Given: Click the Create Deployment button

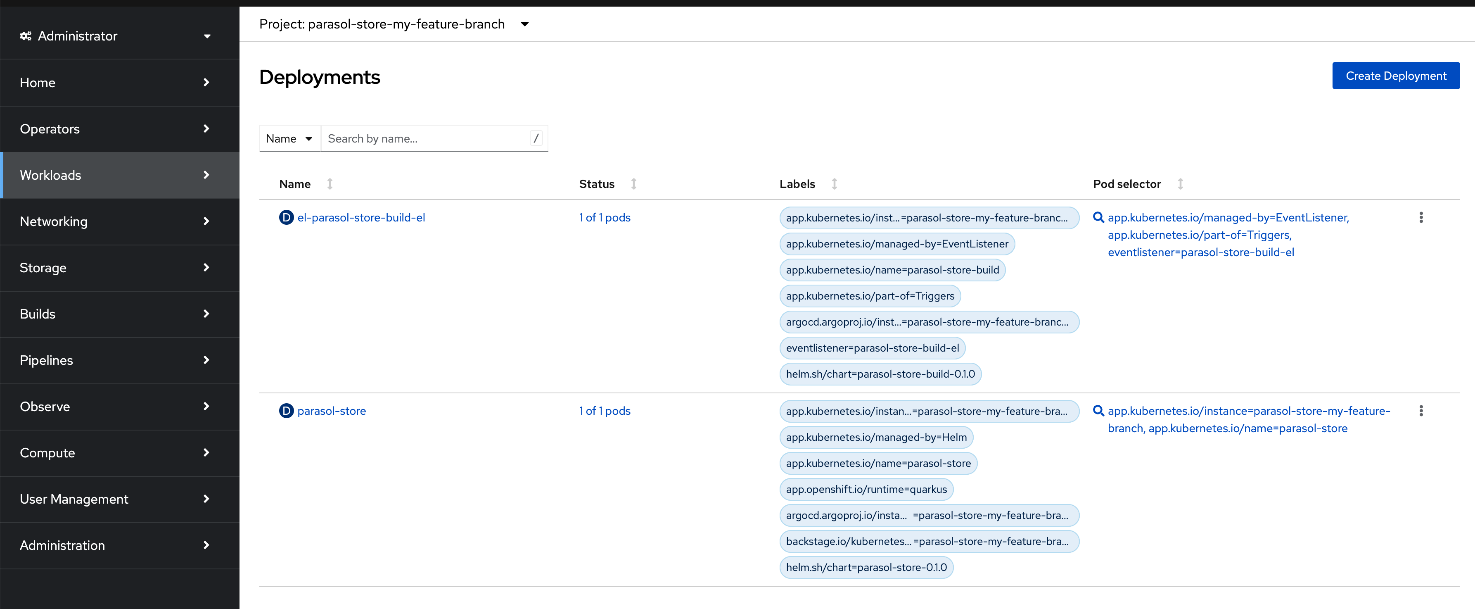Looking at the screenshot, I should [x=1395, y=76].
